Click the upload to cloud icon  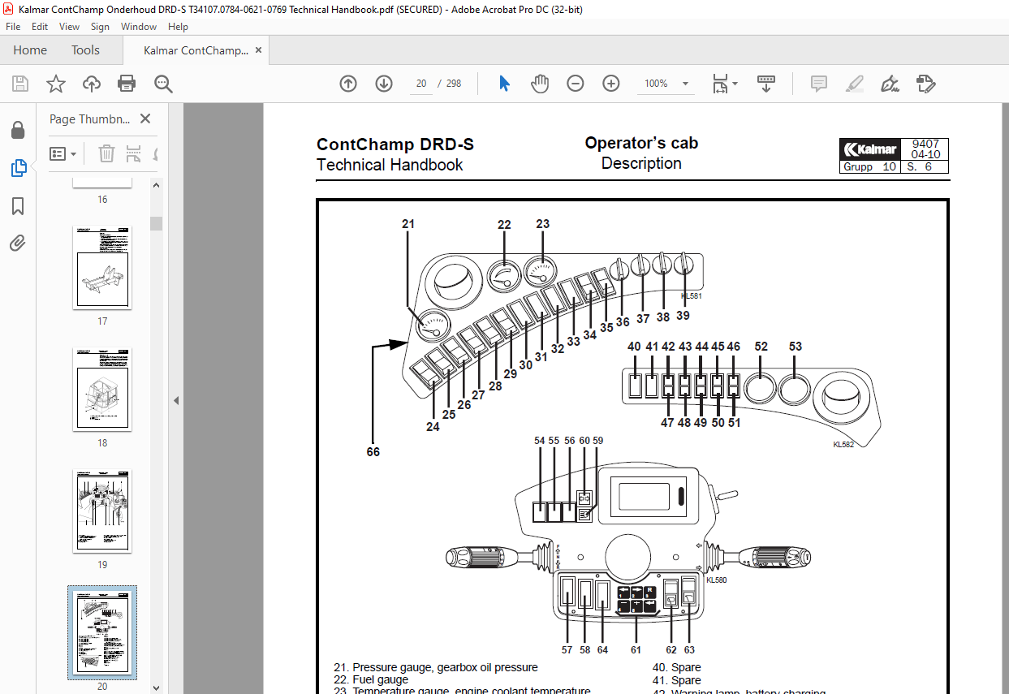pyautogui.click(x=92, y=84)
